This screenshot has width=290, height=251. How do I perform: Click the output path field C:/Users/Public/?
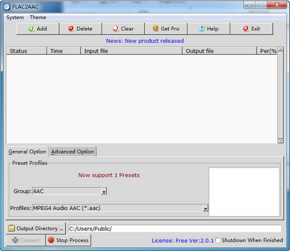pos(175,228)
